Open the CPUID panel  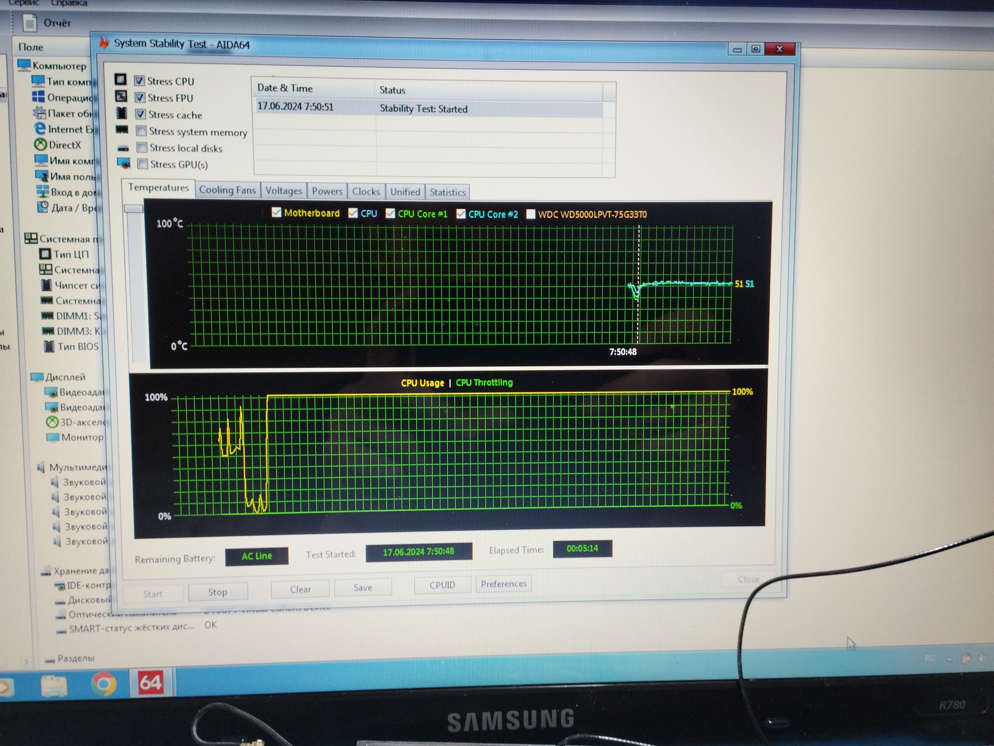(x=442, y=585)
